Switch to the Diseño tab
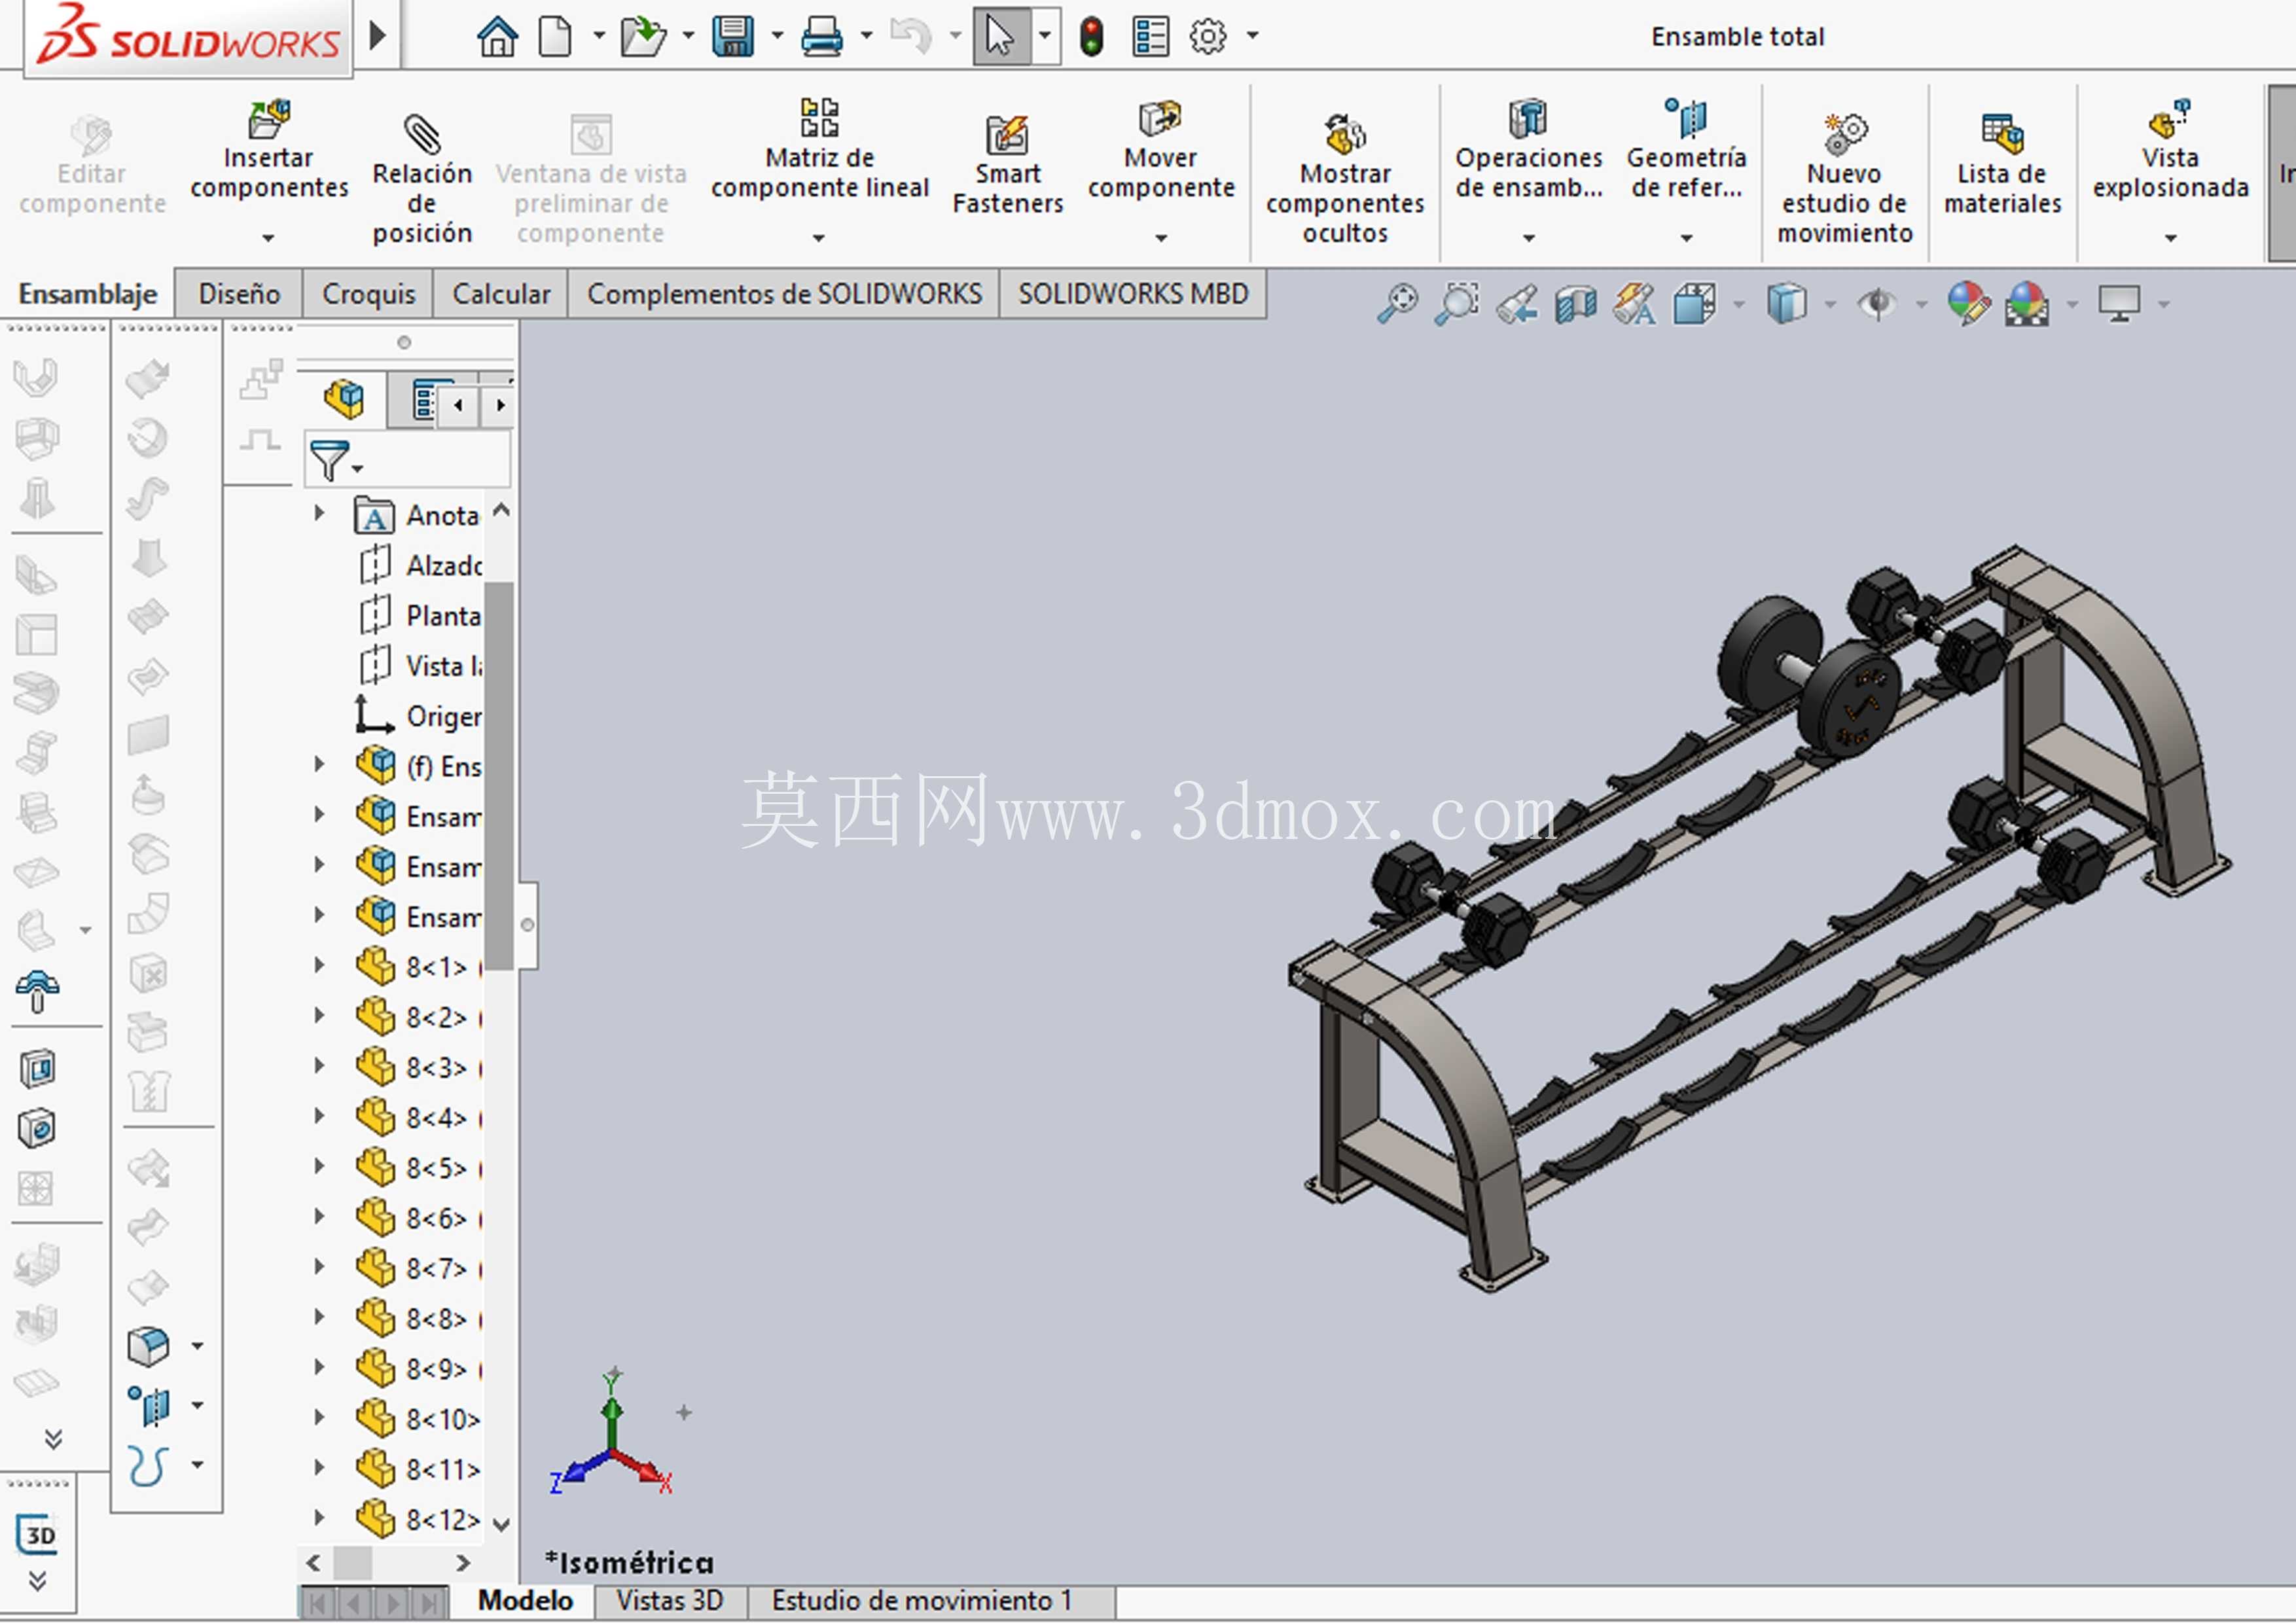 (239, 294)
